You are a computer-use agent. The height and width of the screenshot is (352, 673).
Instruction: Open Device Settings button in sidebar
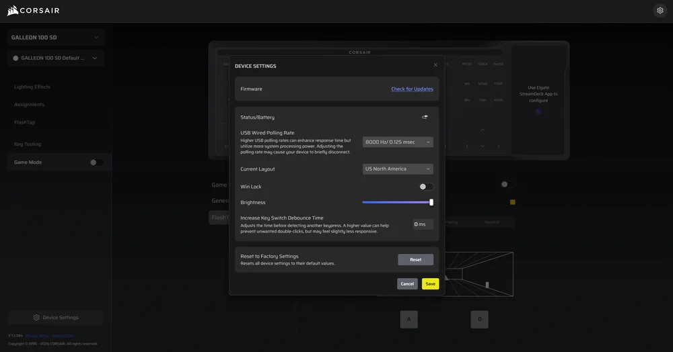[x=55, y=317]
